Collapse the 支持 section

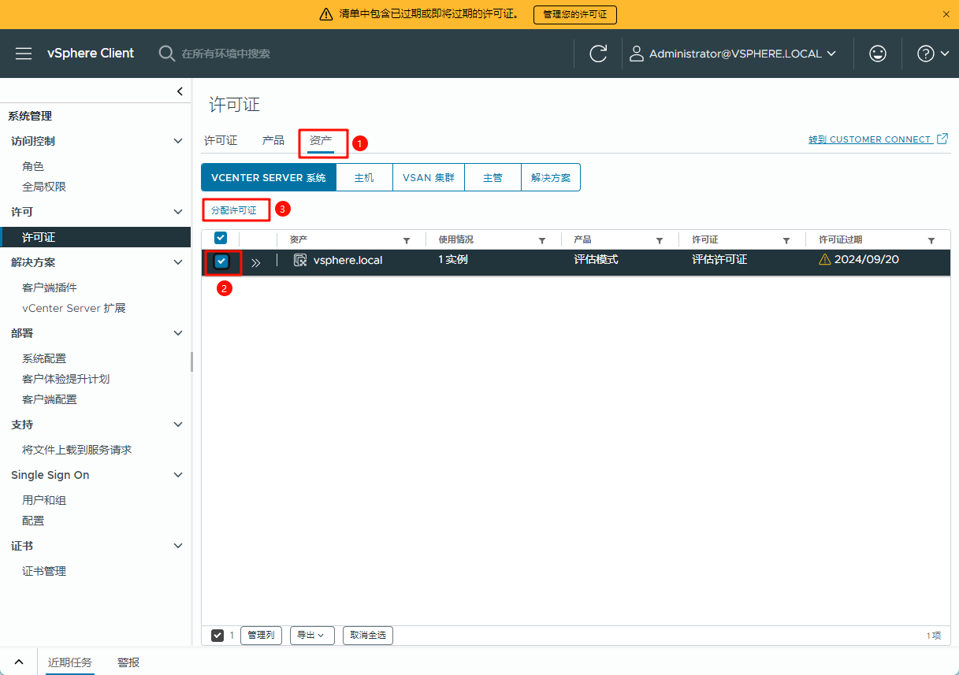178,425
